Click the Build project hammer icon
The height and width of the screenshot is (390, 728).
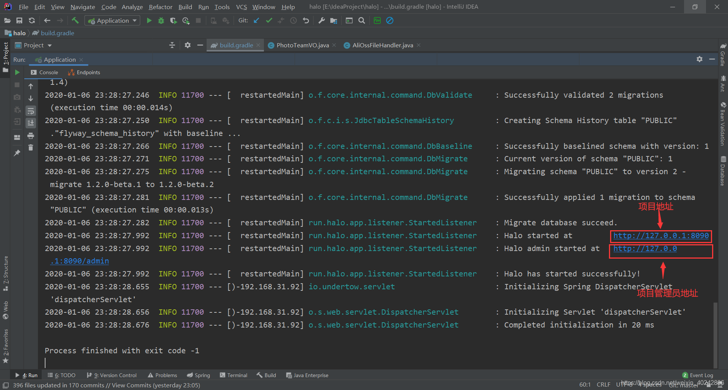pyautogui.click(x=75, y=20)
